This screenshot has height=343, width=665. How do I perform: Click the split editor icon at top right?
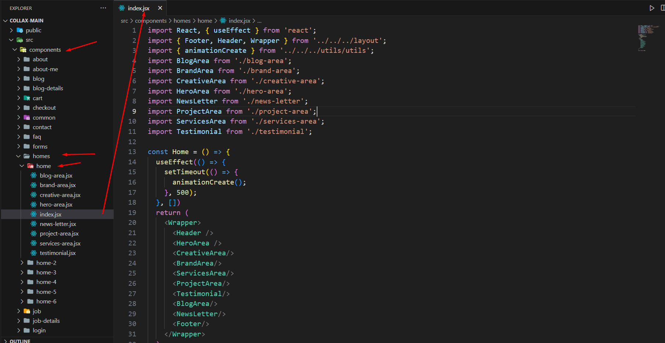tap(662, 8)
